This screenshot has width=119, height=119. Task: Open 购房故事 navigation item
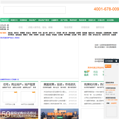[82, 20]
